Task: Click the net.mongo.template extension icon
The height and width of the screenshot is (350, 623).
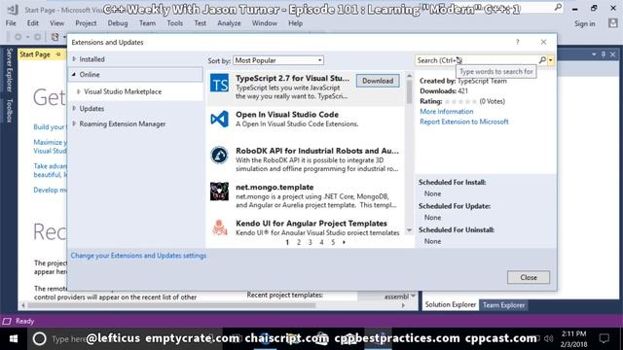Action: pyautogui.click(x=219, y=192)
